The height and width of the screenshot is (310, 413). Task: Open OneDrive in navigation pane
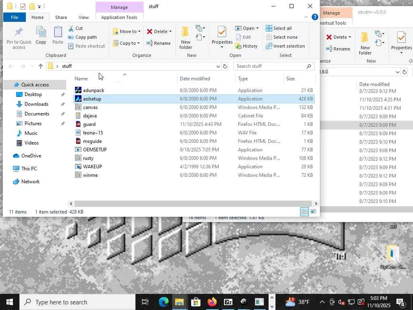coord(31,155)
